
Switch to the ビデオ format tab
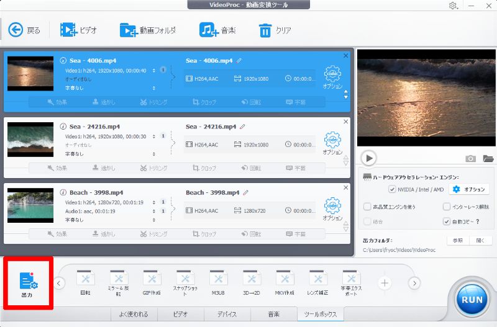[180, 314]
